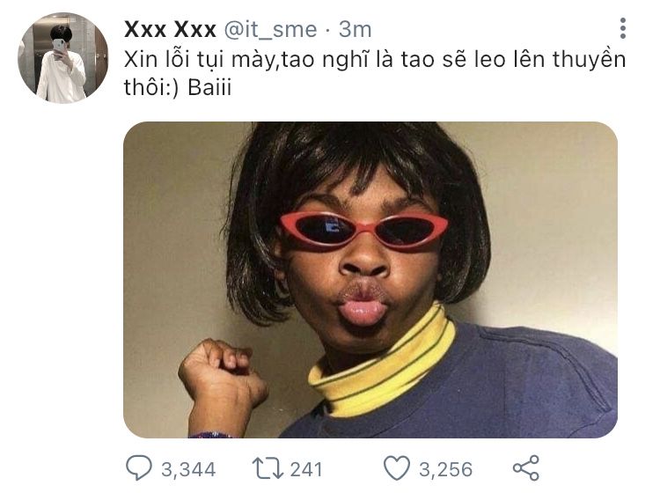Image resolution: width=660 pixels, height=493 pixels.
Task: Click the 241 retweets count
Action: [x=306, y=469]
